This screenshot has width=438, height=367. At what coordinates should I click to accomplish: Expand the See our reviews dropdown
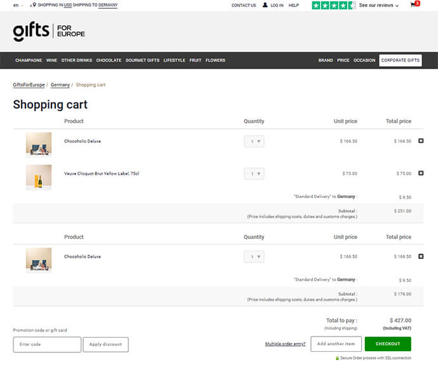379,5
